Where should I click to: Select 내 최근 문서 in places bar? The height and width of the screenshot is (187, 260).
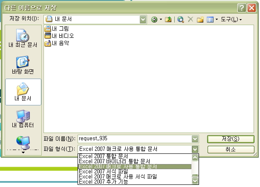click(23, 38)
